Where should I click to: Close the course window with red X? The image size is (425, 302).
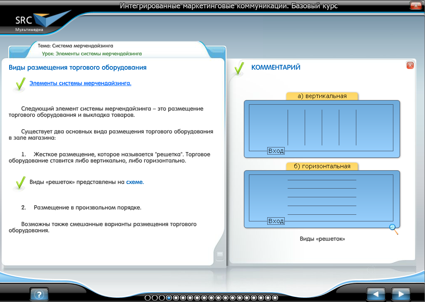pyautogui.click(x=416, y=5)
